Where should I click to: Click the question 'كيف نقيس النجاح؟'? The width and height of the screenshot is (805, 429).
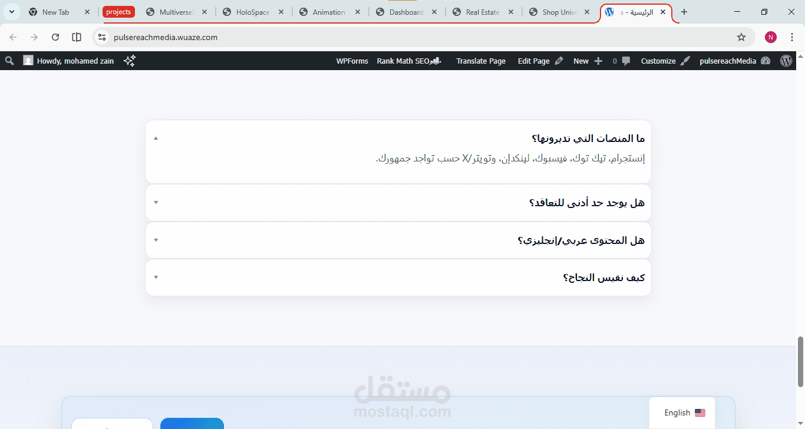click(604, 278)
